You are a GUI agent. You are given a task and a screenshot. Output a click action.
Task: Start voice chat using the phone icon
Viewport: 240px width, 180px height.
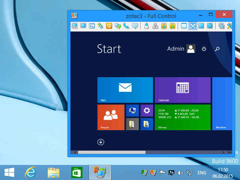(126, 26)
